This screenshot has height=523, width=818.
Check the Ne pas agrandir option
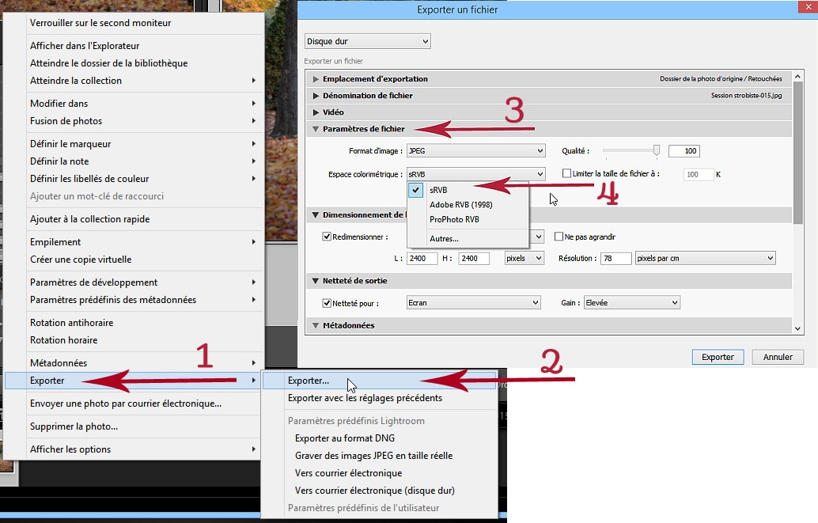[559, 237]
